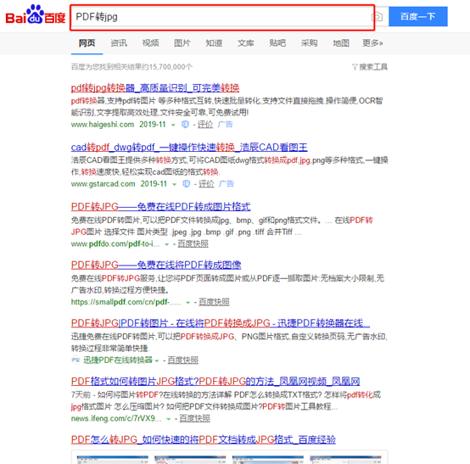Click the 搜索工具 filter icon
This screenshot has width=470, height=464.
click(x=355, y=67)
